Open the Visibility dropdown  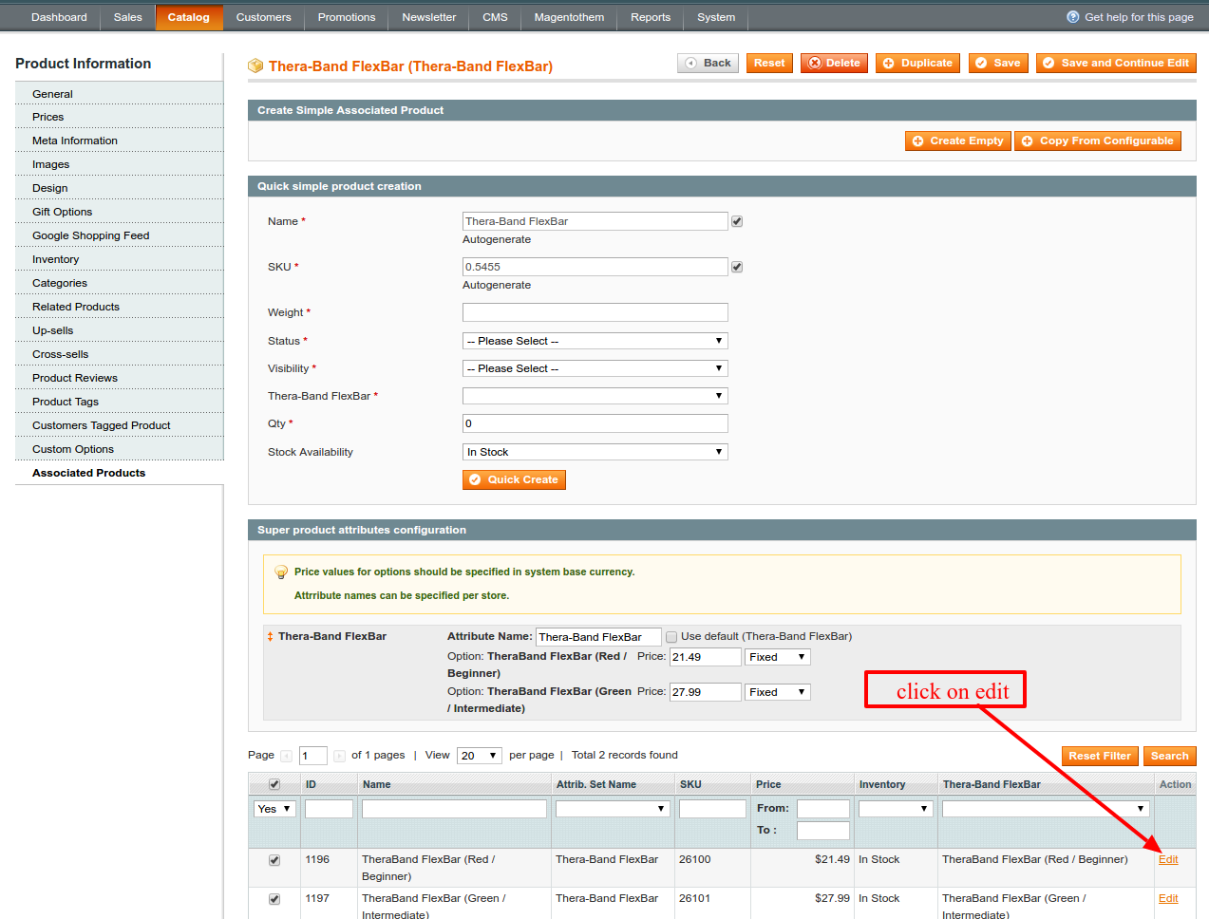pyautogui.click(x=595, y=368)
